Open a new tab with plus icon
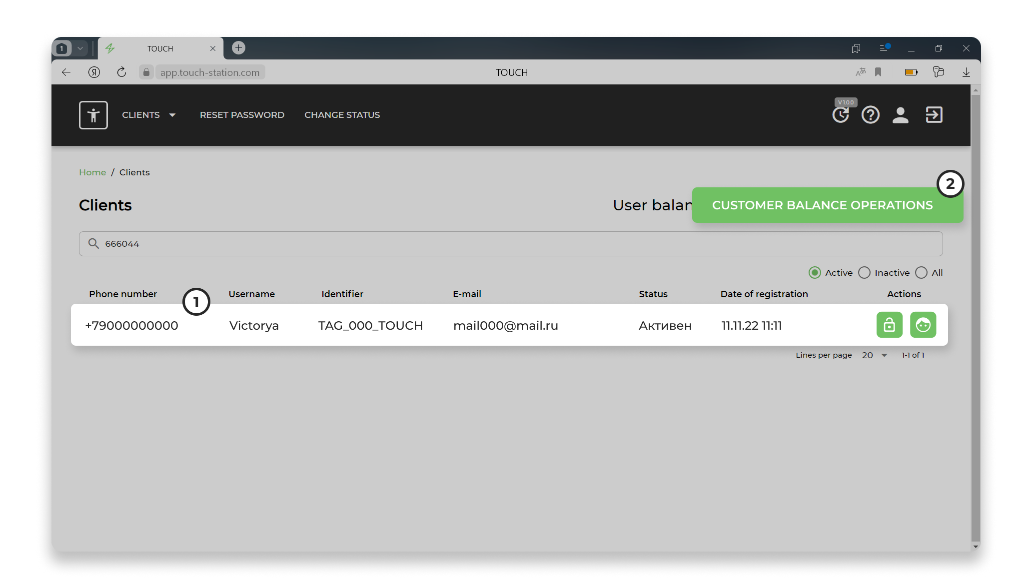This screenshot has height=588, width=1033. [239, 48]
